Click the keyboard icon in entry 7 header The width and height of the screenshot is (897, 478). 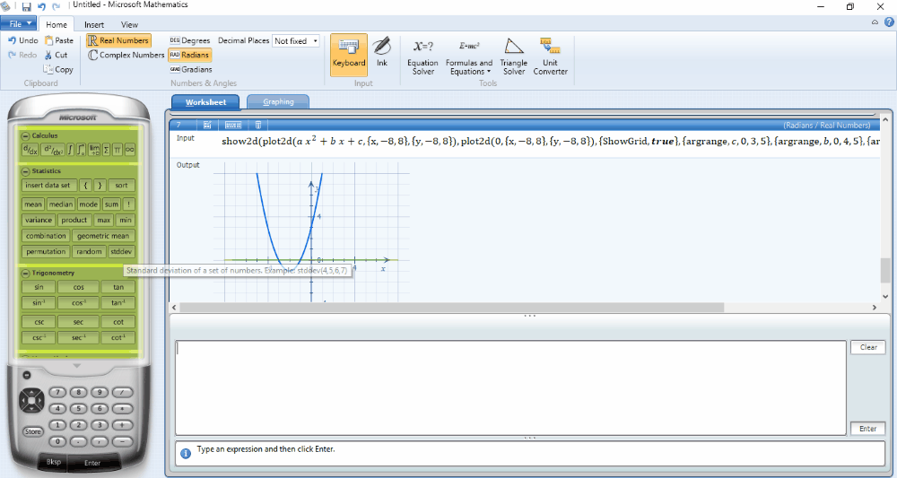pos(233,125)
